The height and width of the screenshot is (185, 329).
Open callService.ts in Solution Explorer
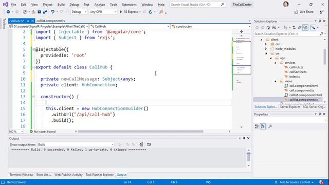click(298, 72)
